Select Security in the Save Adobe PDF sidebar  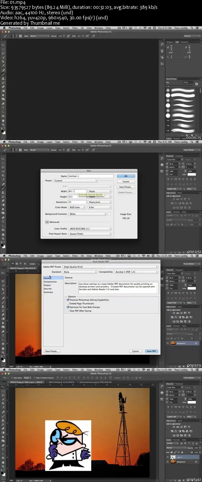pos(48,289)
